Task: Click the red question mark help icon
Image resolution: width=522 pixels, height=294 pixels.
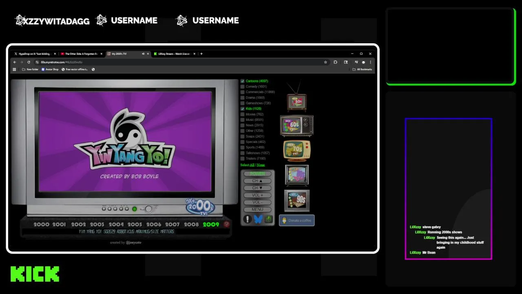Action: click(x=227, y=224)
